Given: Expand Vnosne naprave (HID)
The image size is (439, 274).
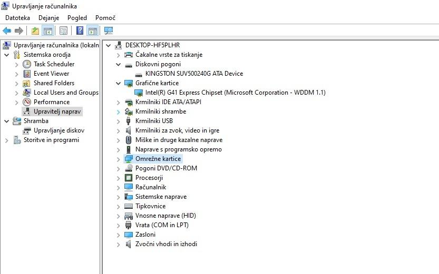Looking at the screenshot, I should click(119, 216).
